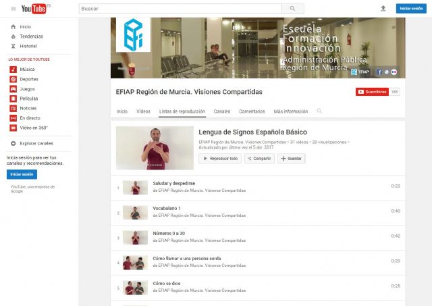The height and width of the screenshot is (306, 432).
Task: Open the video Números 0 a 30
Action: (x=169, y=233)
